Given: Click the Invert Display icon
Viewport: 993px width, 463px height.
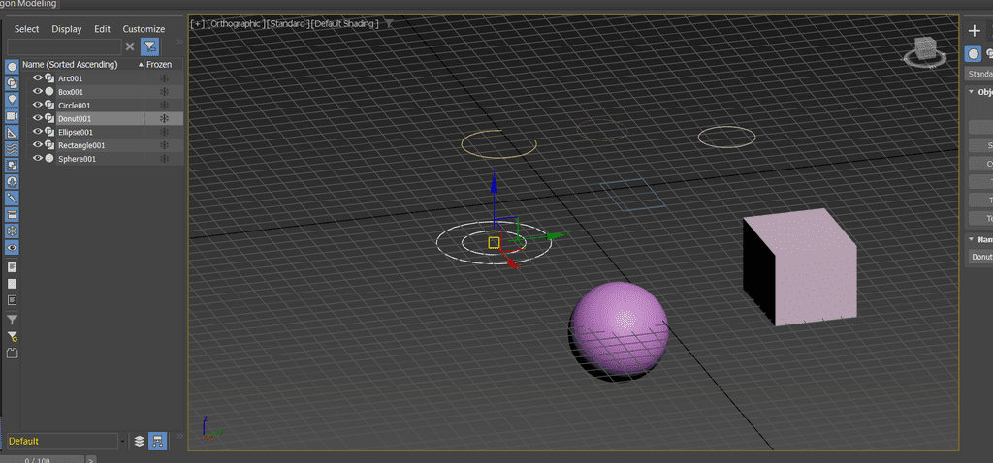Looking at the screenshot, I should (12, 300).
